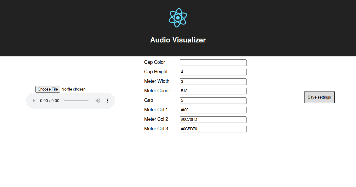Select the Meter Col 2 value #0C70FD
The width and height of the screenshot is (356, 187).
213,119
